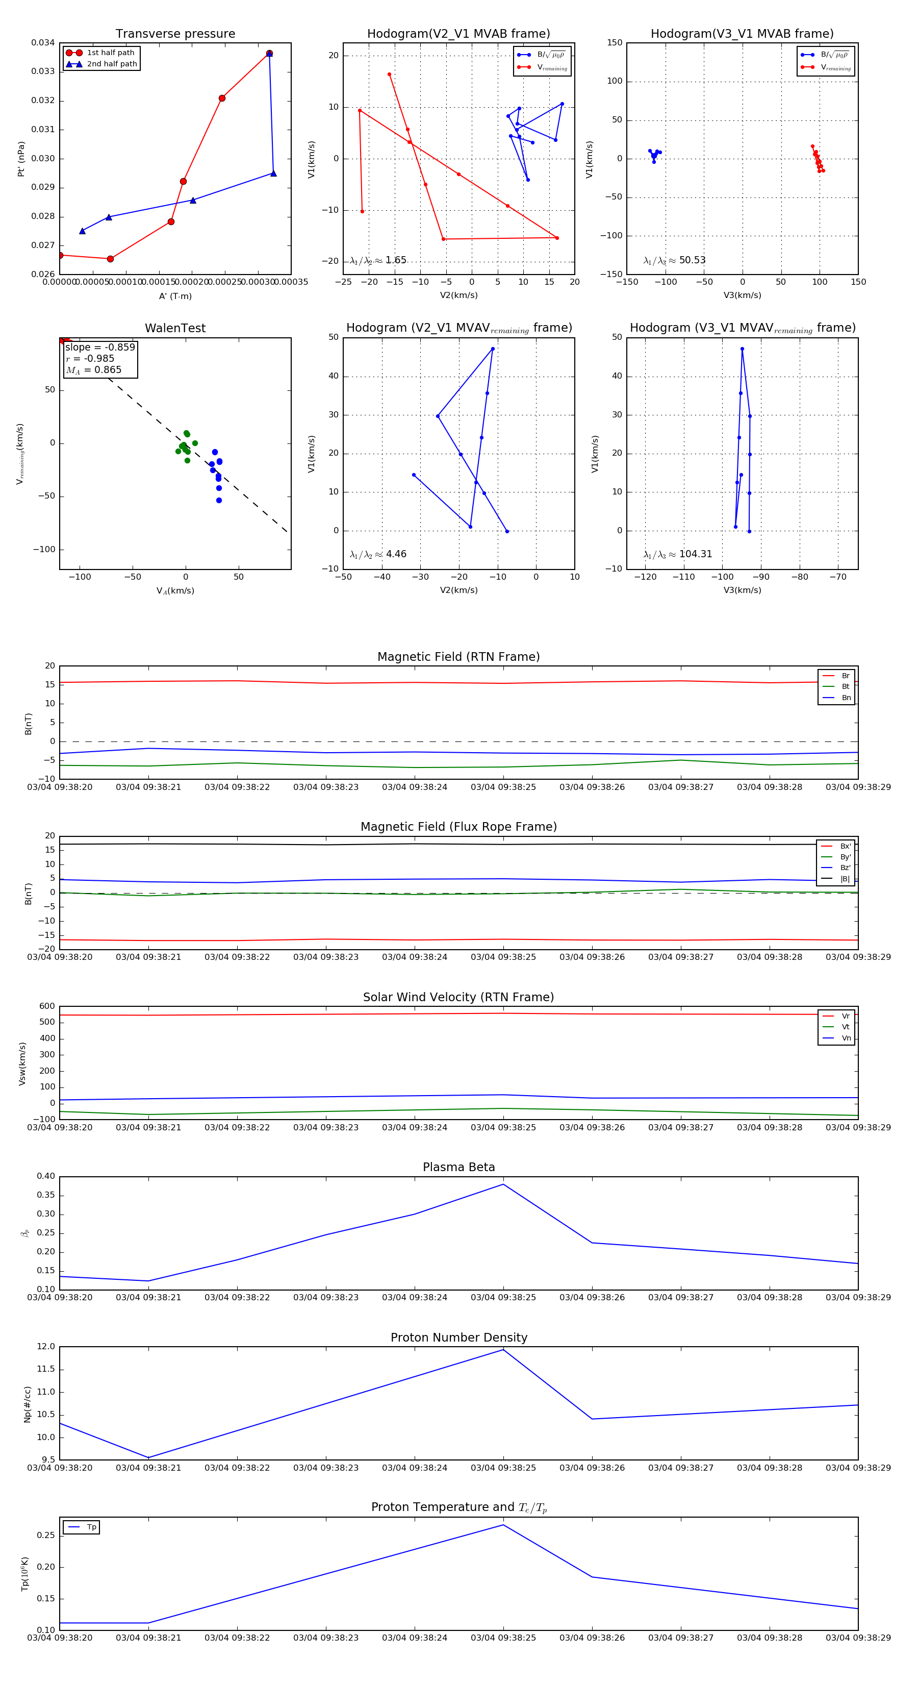Click the 'Magnetic Field (Flux Rope Frame)' title
Image resolution: width=918 pixels, height=1684 pixels.
pyautogui.click(x=458, y=827)
